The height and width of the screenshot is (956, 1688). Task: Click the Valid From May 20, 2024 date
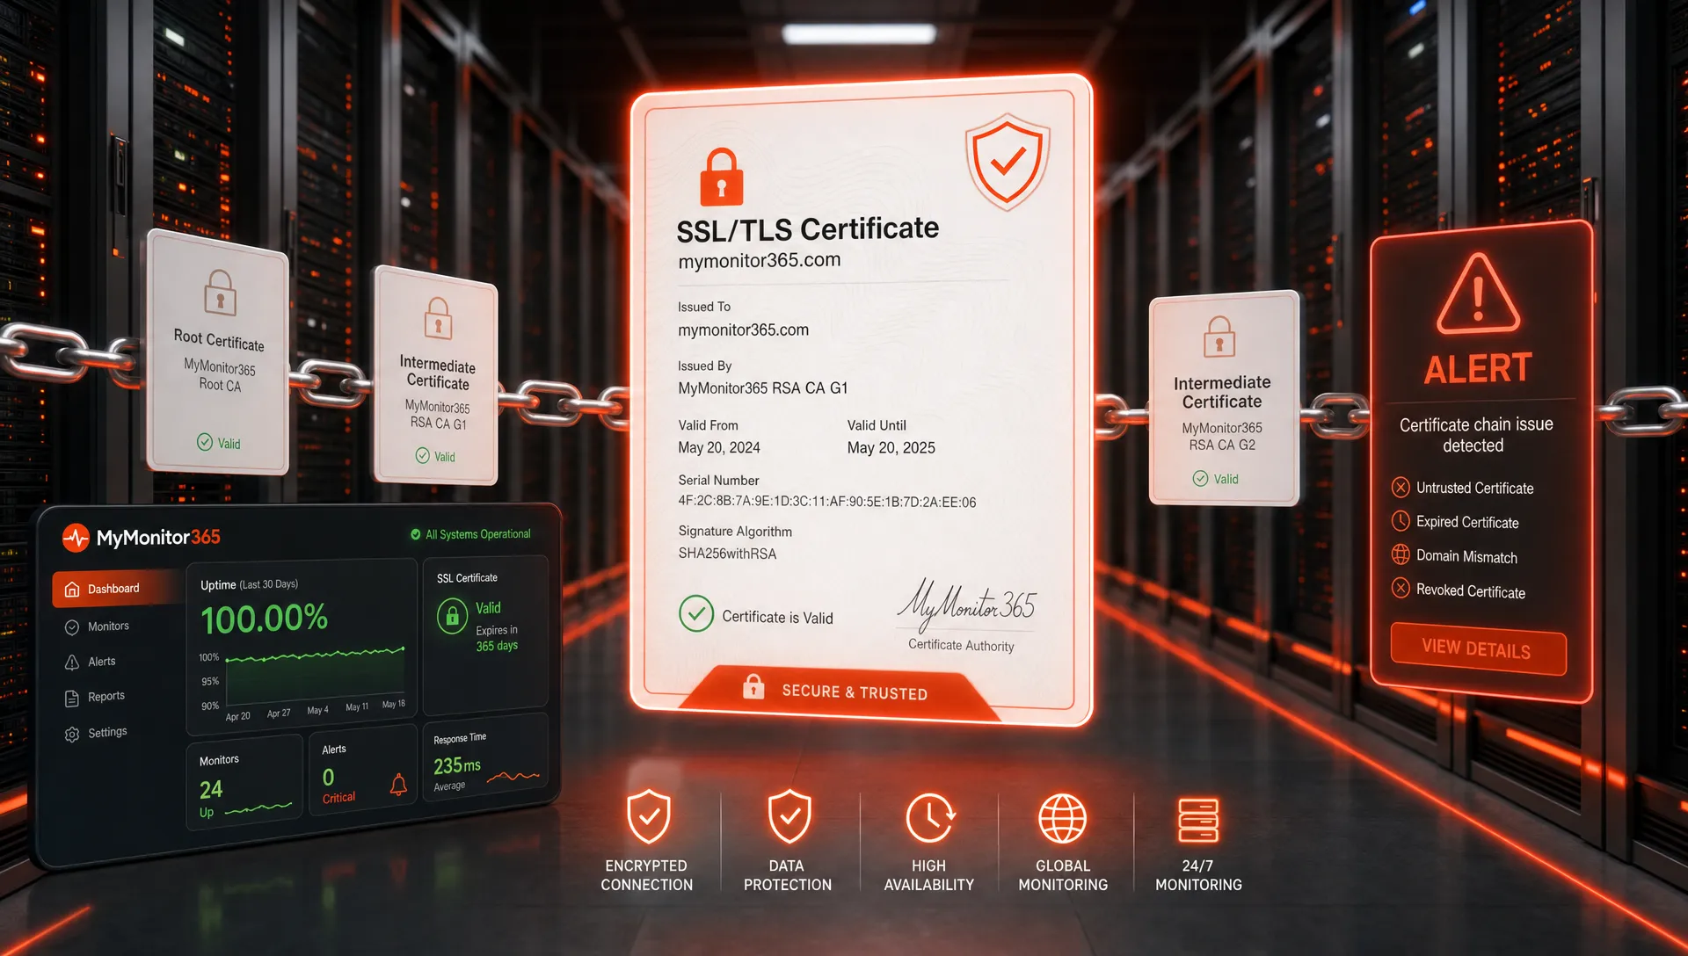pyautogui.click(x=719, y=447)
